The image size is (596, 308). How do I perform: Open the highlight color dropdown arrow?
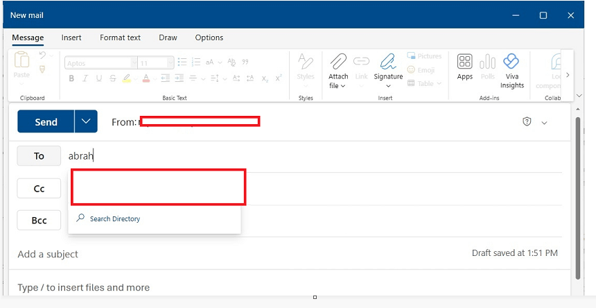(135, 78)
